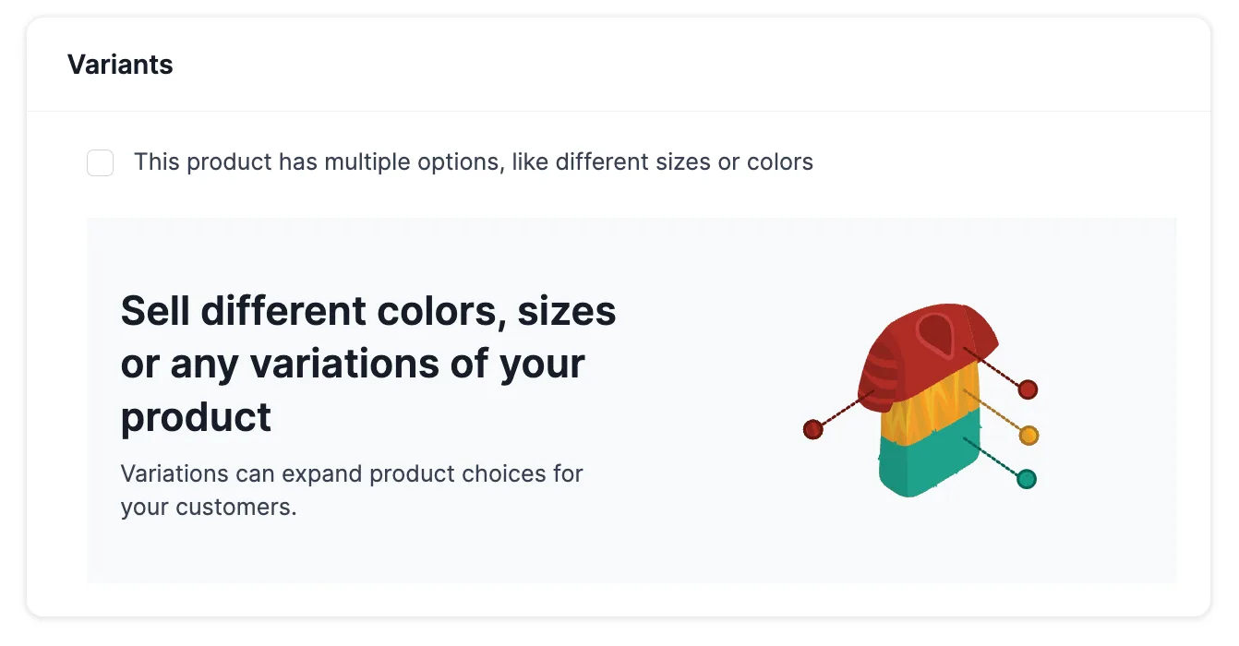Select the red dot right of the shirt
Screen dimensions: 1239x646
(x=1028, y=389)
